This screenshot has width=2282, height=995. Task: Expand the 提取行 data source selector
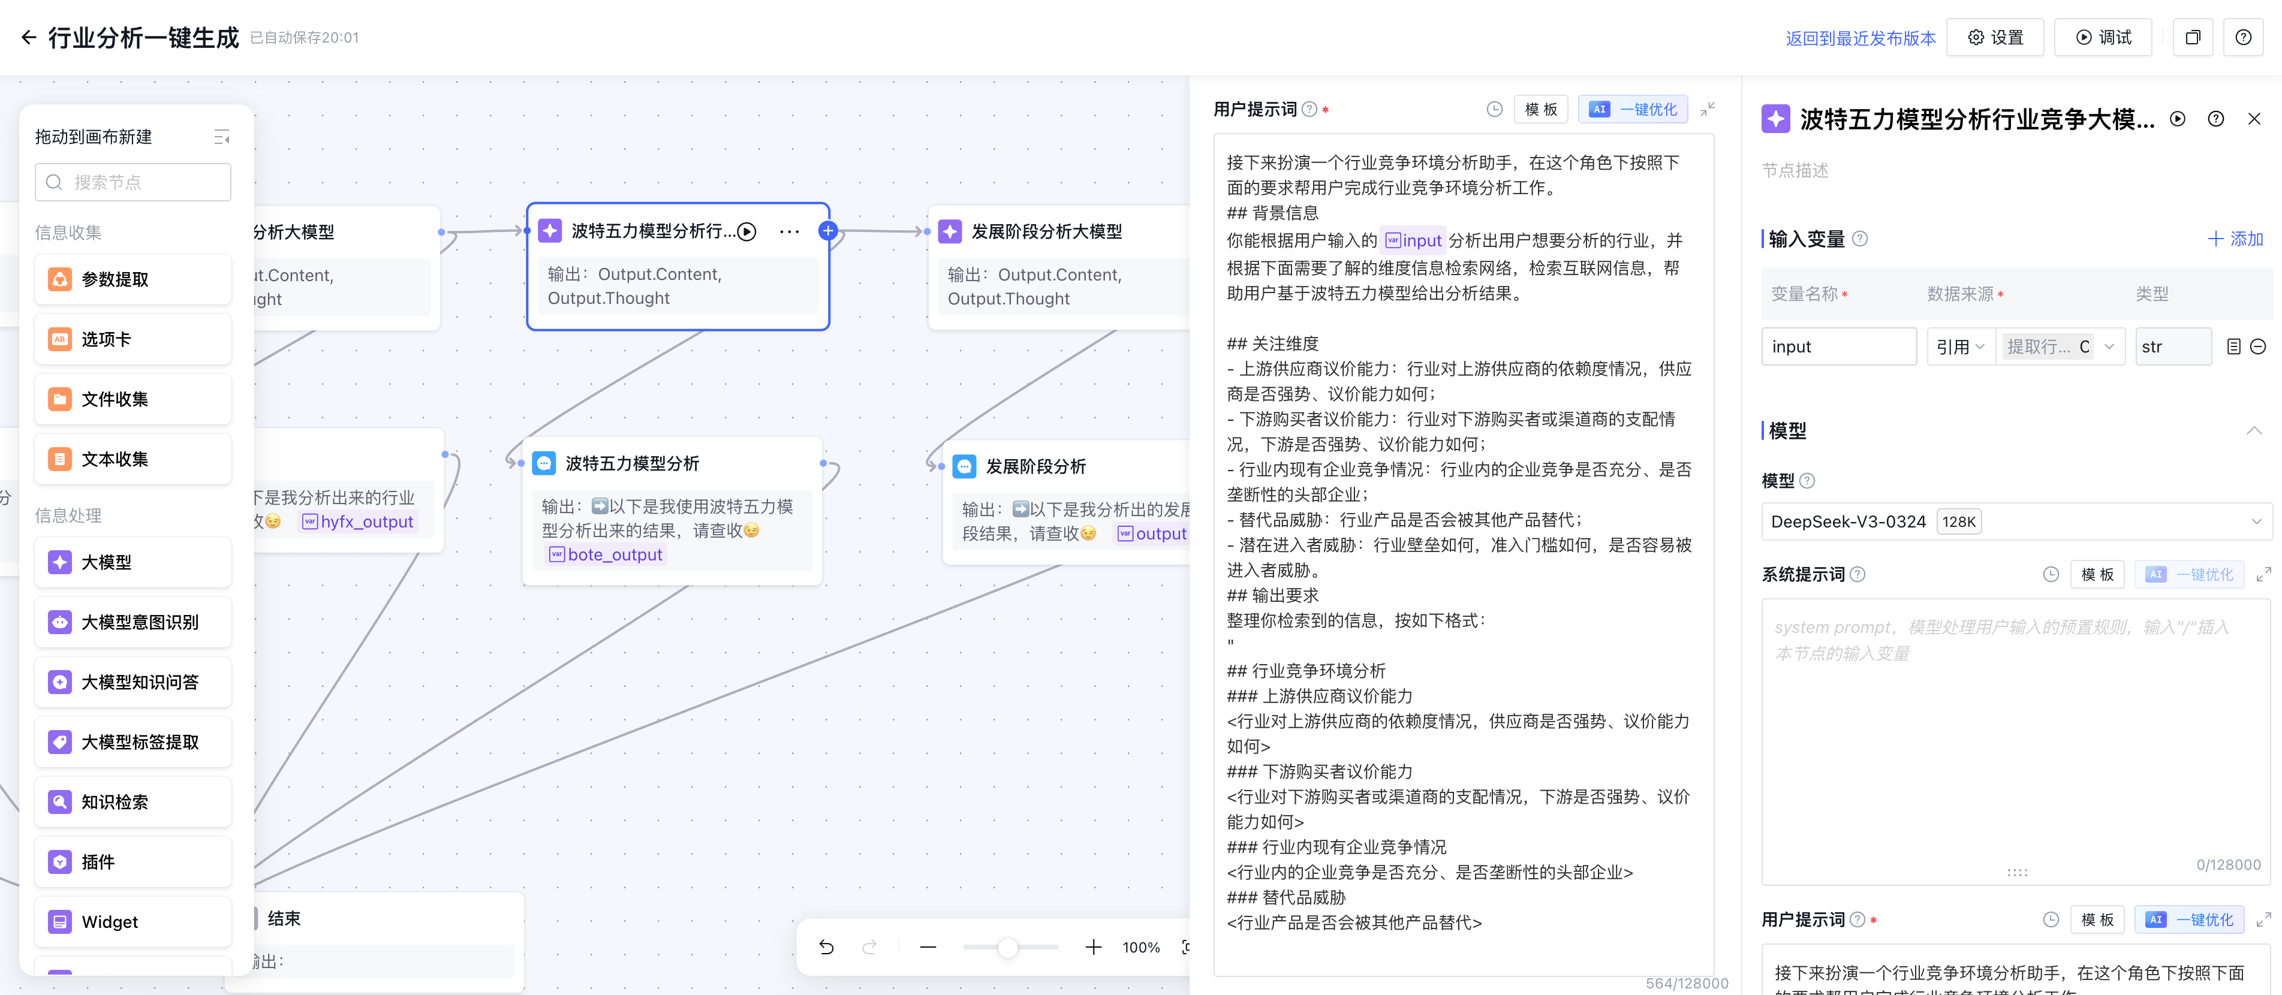point(2109,347)
